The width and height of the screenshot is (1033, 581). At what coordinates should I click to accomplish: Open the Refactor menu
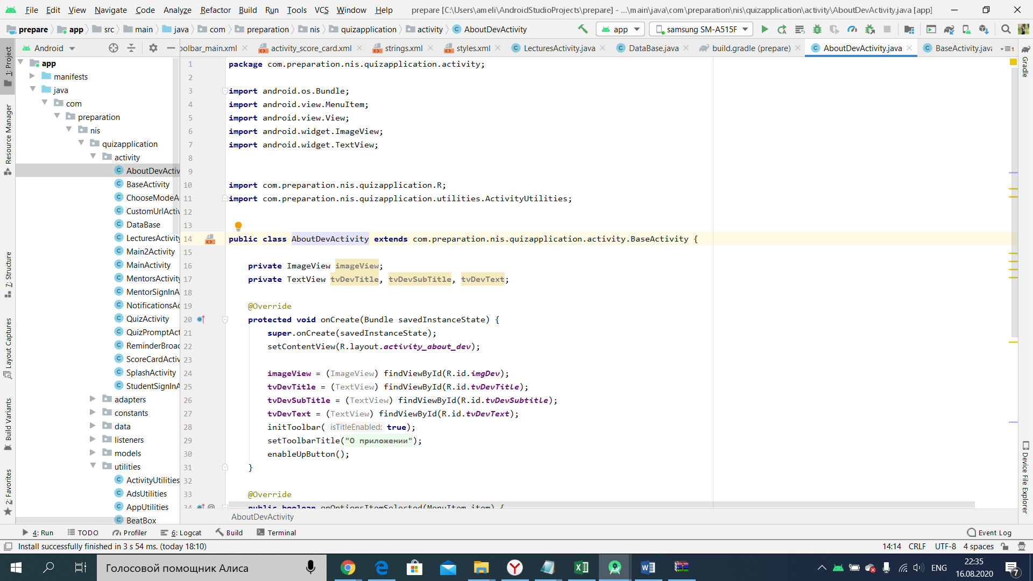(x=215, y=10)
